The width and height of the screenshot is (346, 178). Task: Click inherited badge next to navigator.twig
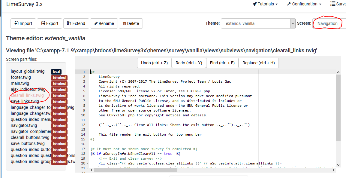tap(59, 126)
